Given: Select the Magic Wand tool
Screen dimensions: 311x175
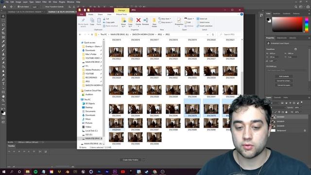Looking at the screenshot, I should pyautogui.click(x=3, y=29).
